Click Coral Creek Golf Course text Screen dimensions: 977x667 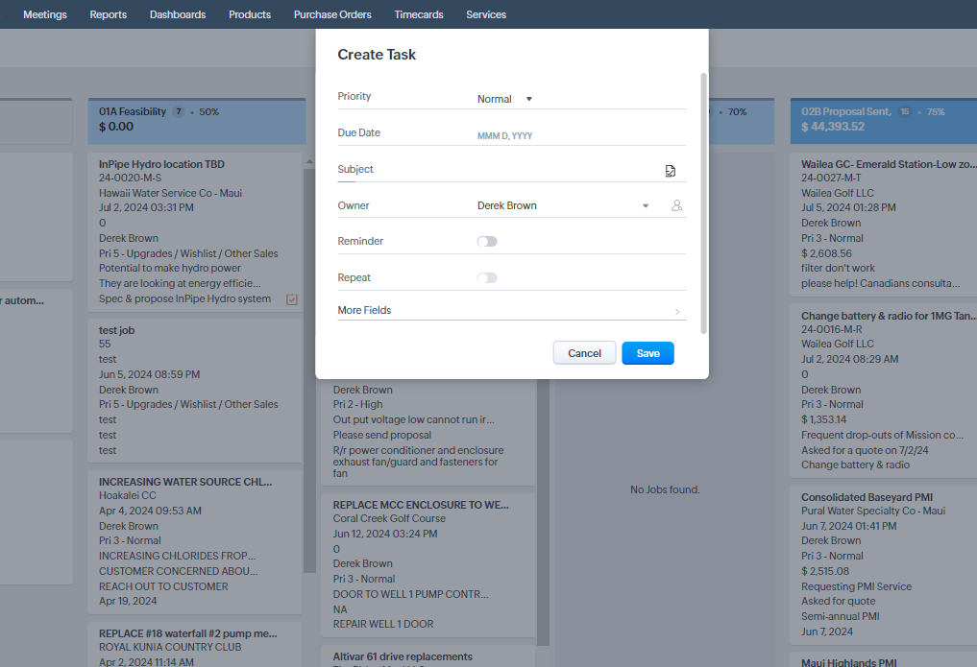click(389, 519)
